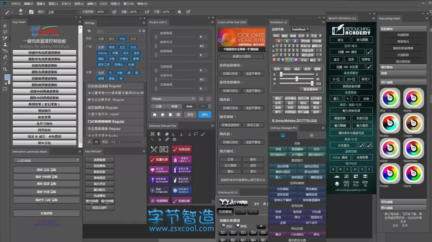
Task: Open the 图层(L) menu
Action: pos(53,4)
